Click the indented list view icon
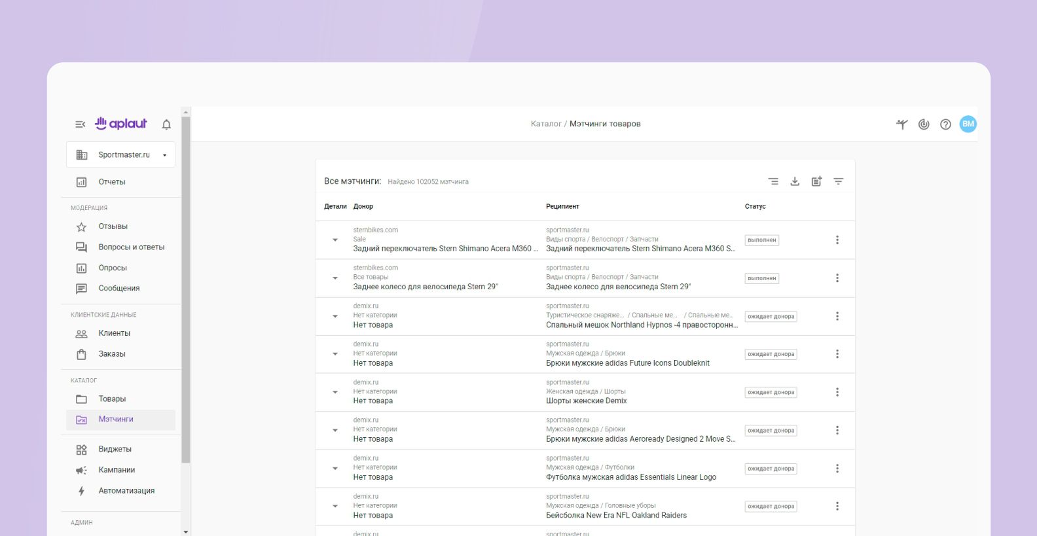This screenshot has height=536, width=1037. (773, 181)
